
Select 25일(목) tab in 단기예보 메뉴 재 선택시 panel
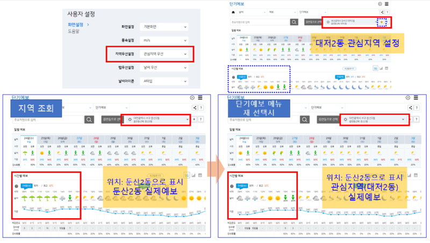coord(261,140)
